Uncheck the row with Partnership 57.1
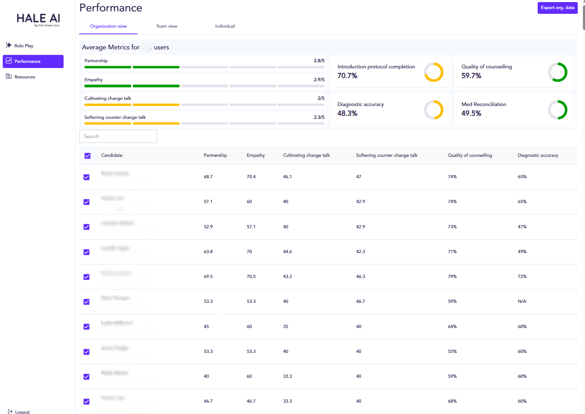This screenshot has width=585, height=414. click(86, 202)
